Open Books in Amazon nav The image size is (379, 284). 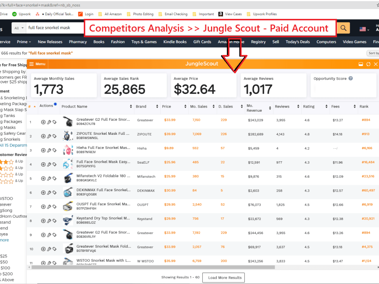pyautogui.click(x=99, y=42)
